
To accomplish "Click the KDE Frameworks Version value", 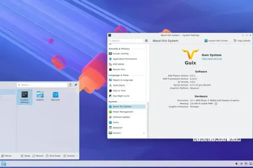I will point(193,79).
